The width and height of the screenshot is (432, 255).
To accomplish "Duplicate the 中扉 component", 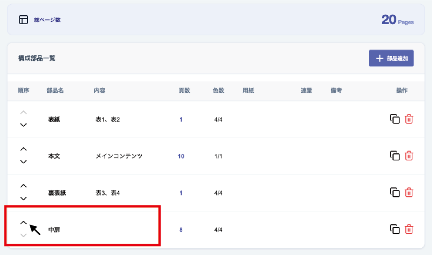I will pos(394,229).
